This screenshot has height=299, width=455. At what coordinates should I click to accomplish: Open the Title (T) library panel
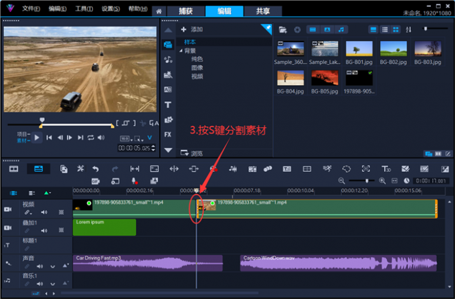click(x=168, y=104)
